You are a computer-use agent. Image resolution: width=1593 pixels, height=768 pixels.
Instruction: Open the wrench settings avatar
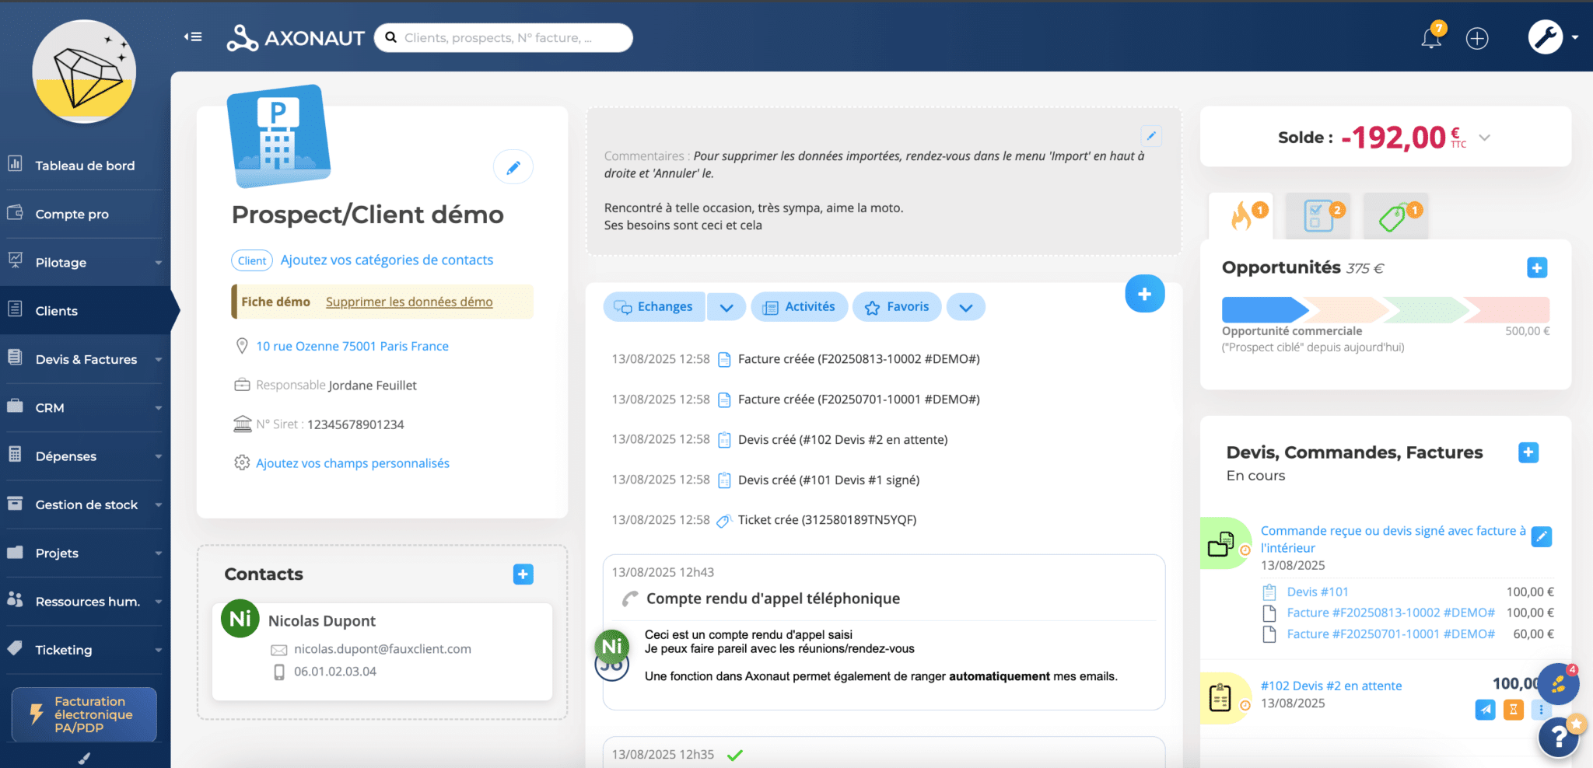(x=1545, y=37)
